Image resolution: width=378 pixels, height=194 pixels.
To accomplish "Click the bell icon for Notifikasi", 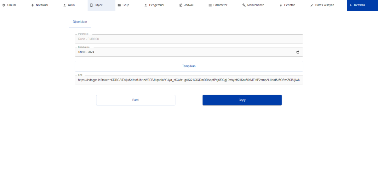I will click(x=32, y=5).
